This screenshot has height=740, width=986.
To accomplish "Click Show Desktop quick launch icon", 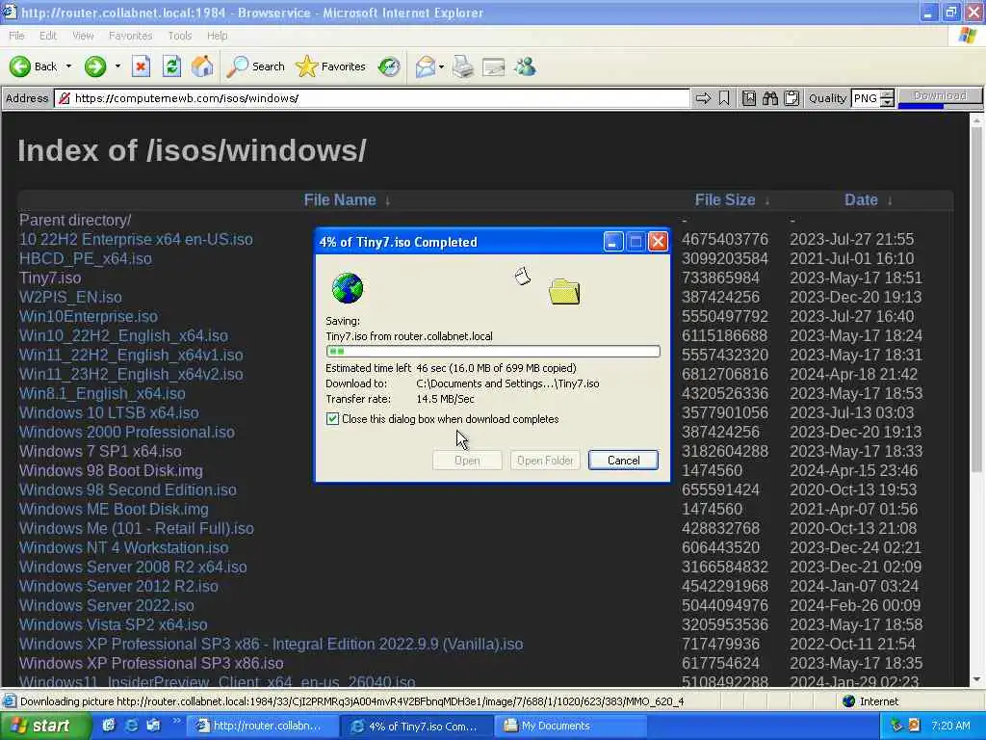I will coord(109,726).
